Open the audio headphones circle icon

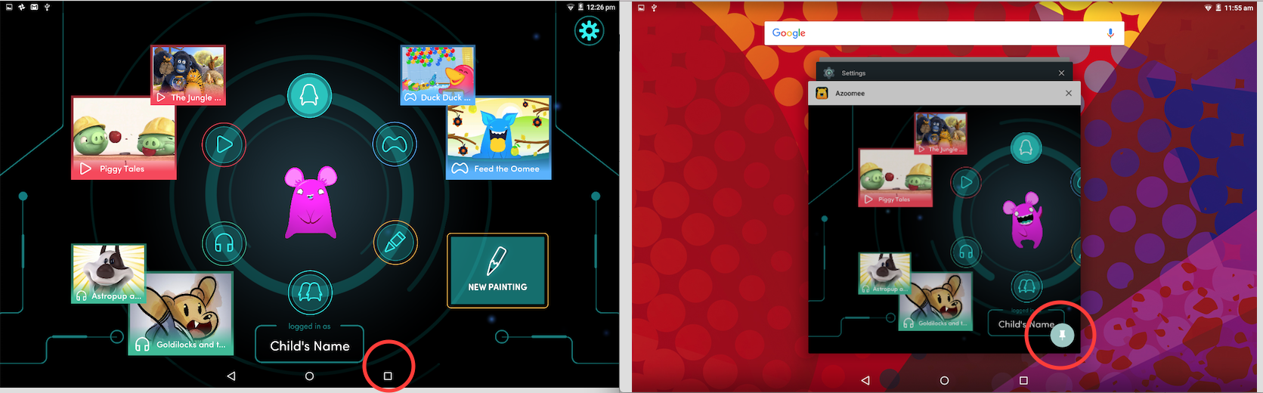coord(224,243)
